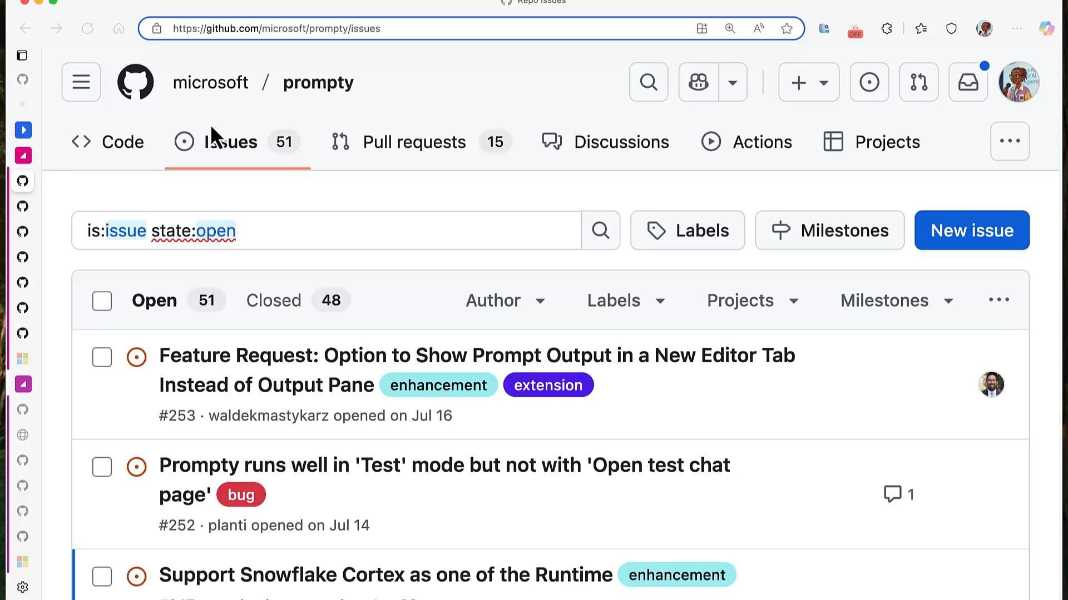Open the create new plus dropdown

tap(808, 82)
